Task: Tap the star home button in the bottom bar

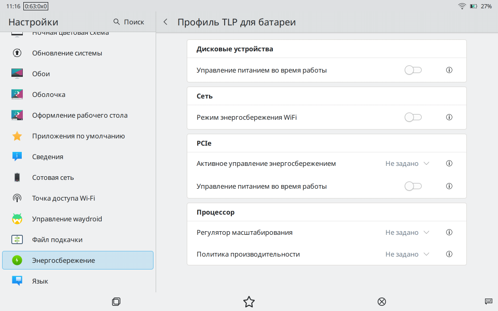Action: [249, 302]
